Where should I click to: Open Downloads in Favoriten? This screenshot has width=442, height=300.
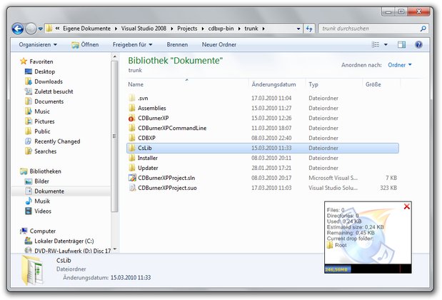click(44, 81)
